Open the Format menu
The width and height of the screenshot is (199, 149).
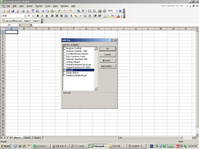pos(39,6)
